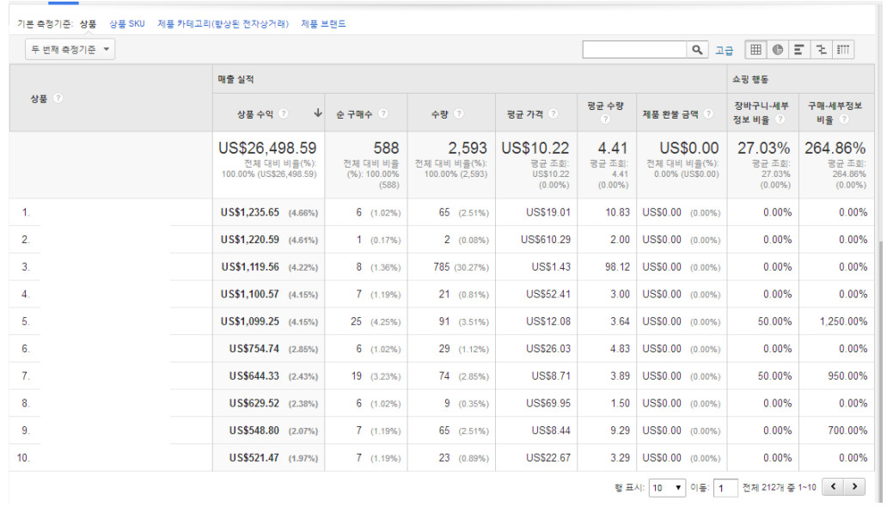Go to previous page arrow

[833, 486]
